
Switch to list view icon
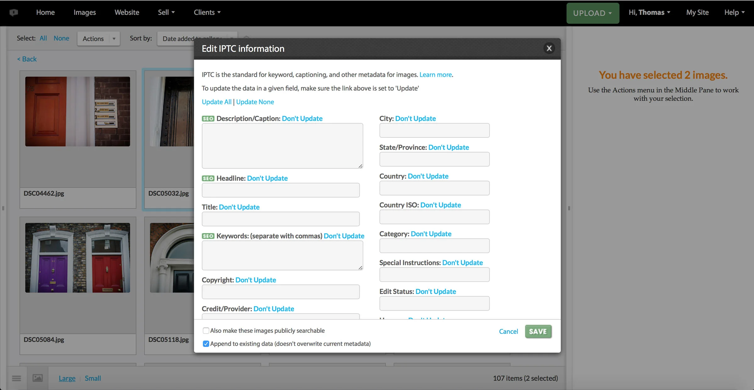point(16,378)
